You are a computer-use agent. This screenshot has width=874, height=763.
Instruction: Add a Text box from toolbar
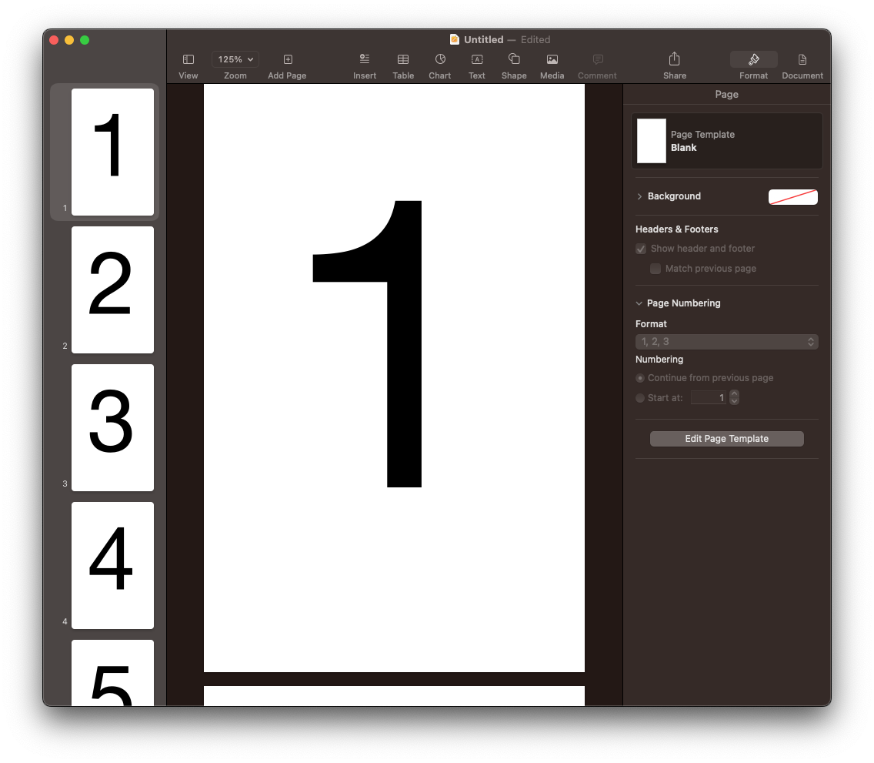(477, 60)
